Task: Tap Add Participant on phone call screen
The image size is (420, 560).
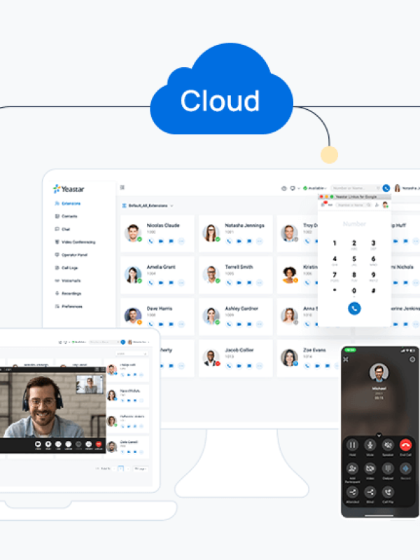Action: pos(352,468)
